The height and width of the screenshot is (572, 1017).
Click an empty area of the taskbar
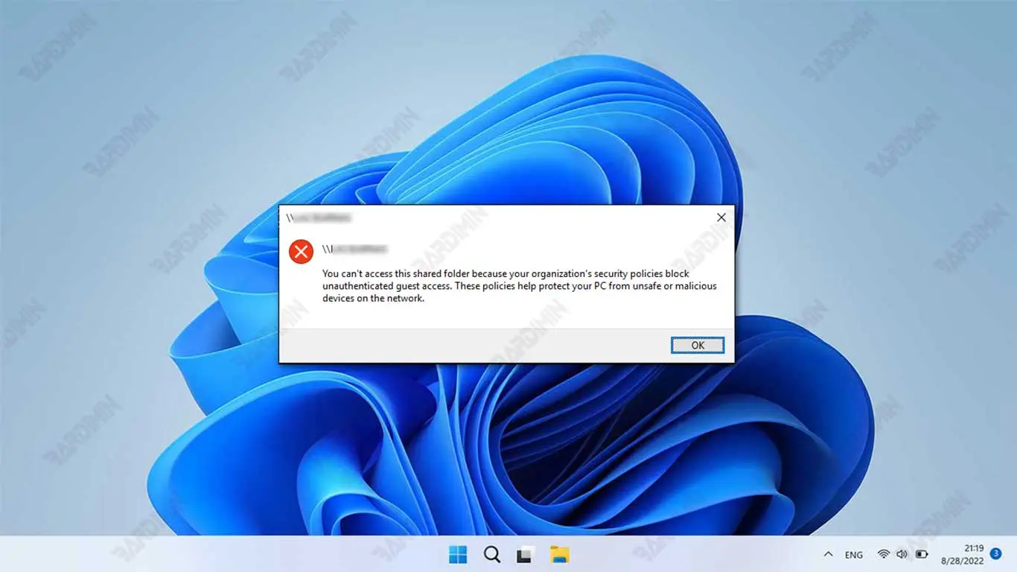[x=223, y=554]
